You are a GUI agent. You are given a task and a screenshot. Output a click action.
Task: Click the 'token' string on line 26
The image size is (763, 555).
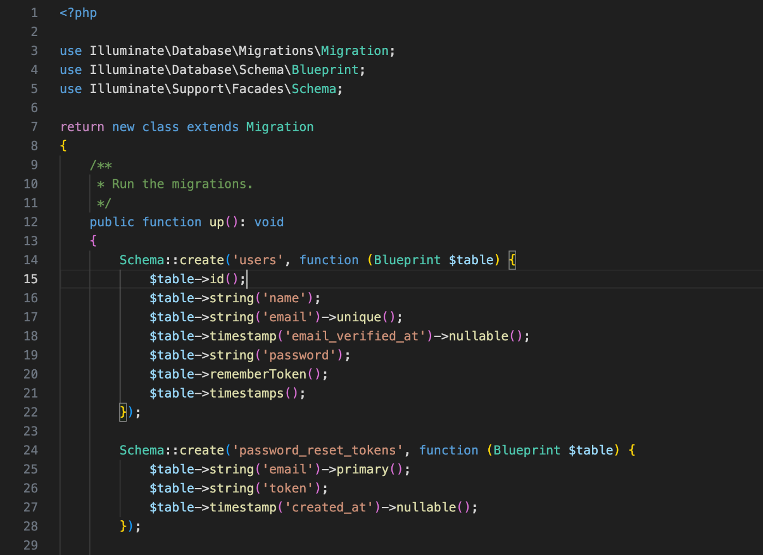288,488
